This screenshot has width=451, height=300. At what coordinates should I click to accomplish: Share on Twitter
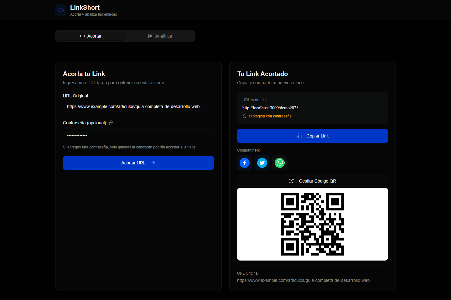(262, 163)
